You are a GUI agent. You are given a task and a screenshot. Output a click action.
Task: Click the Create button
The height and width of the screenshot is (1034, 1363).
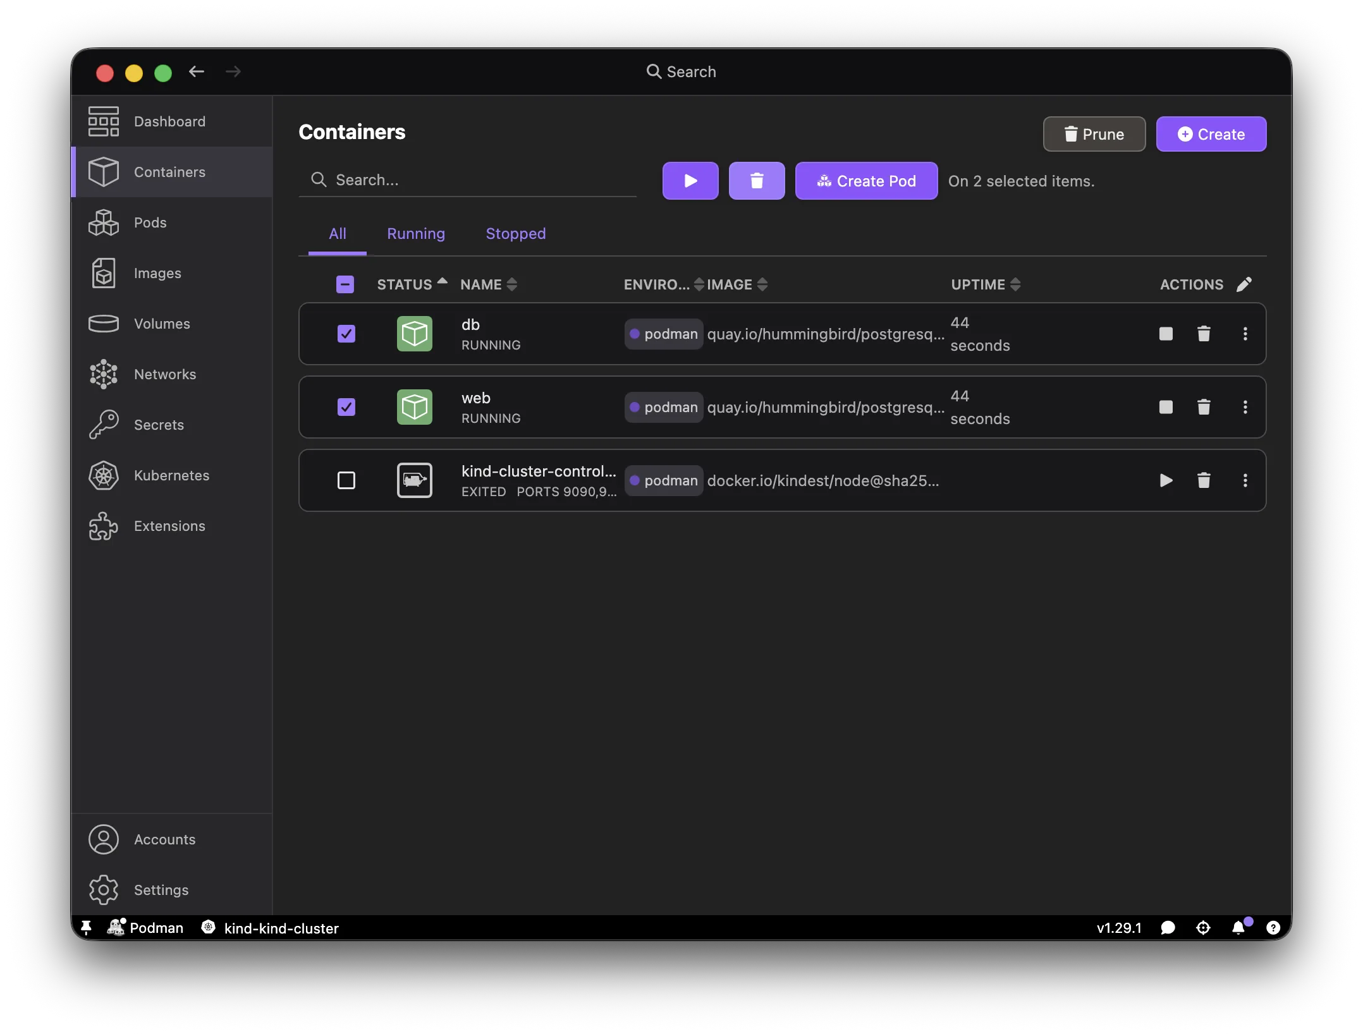(x=1211, y=134)
